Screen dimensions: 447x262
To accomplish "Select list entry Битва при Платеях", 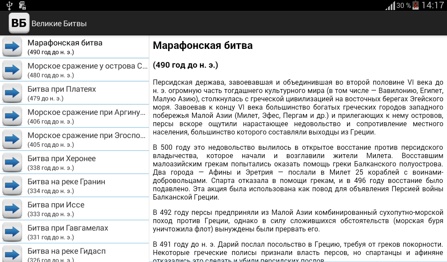I will click(x=74, y=93).
